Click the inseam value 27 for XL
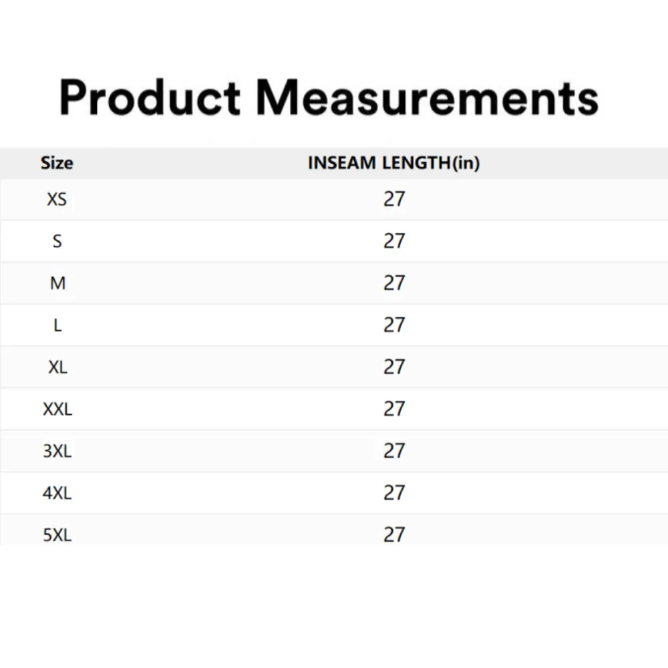The height and width of the screenshot is (668, 668). pyautogui.click(x=394, y=367)
